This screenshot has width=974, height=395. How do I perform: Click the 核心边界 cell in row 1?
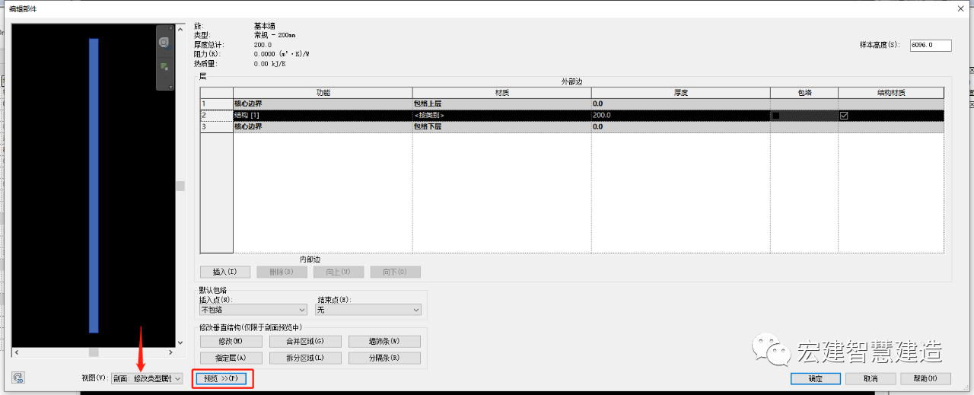point(322,104)
